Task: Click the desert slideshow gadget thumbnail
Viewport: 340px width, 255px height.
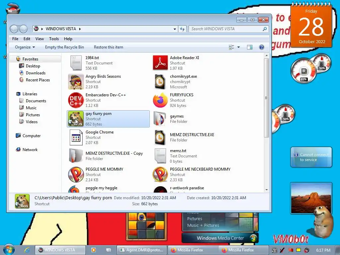Action: [x=311, y=198]
